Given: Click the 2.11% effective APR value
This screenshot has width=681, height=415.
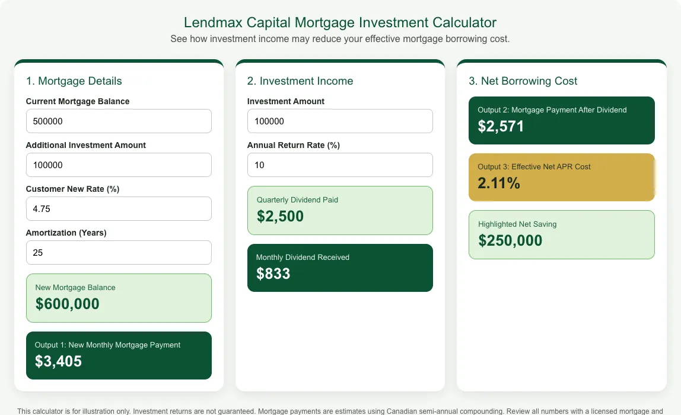Looking at the screenshot, I should (498, 183).
